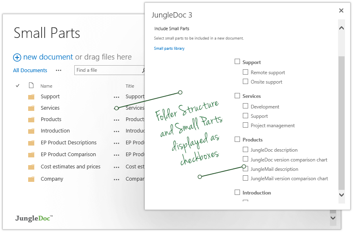Open the EP Product Descriptions folder icon
353x232 pixels.
pos(31,143)
